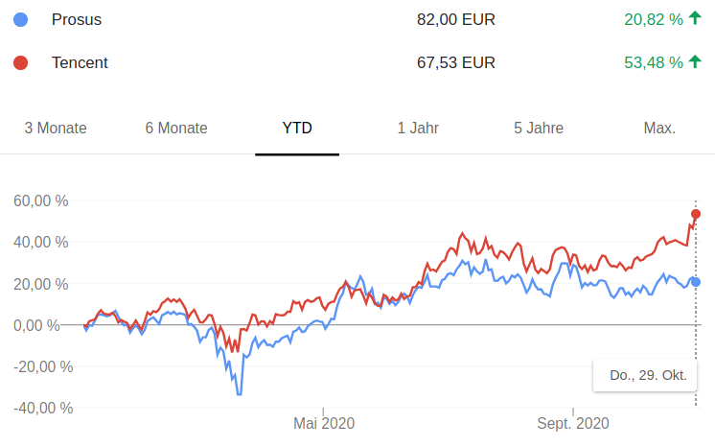Viewport: 715px width, 447px height.
Task: Open the Max. time range
Action: tap(659, 129)
